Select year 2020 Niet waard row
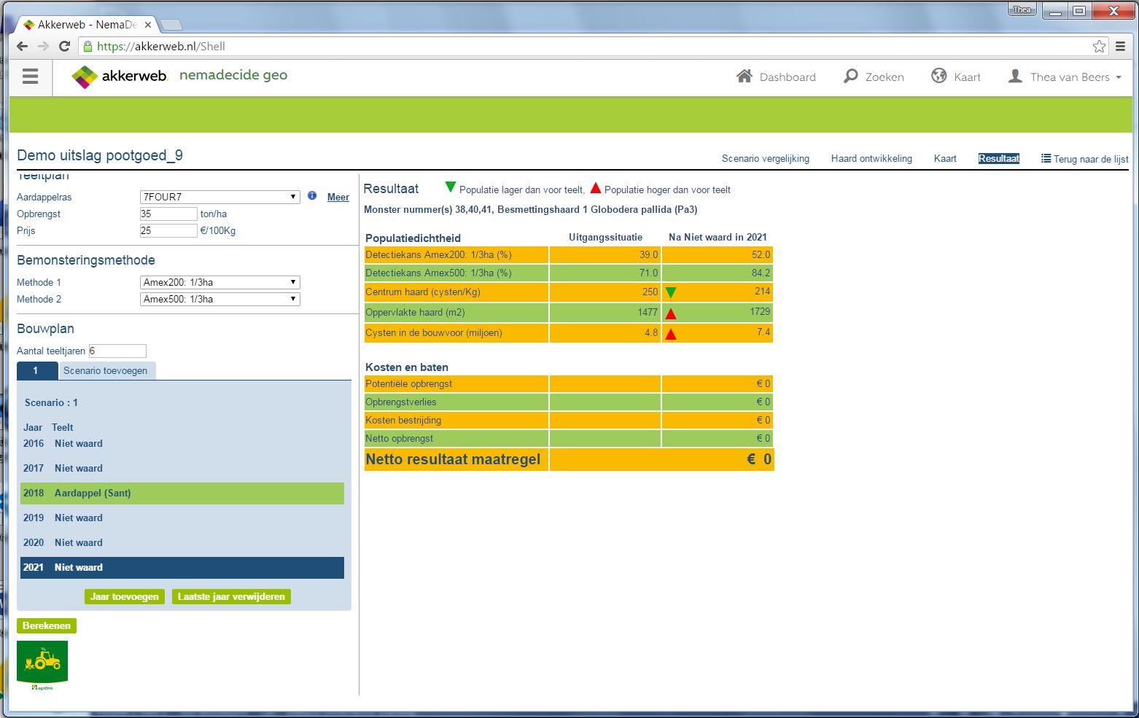 point(182,542)
